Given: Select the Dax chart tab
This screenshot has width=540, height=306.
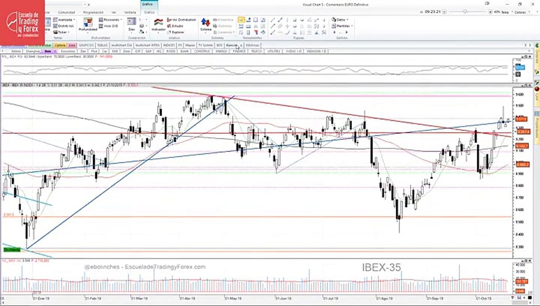Looking at the screenshot, I should click(83, 51).
